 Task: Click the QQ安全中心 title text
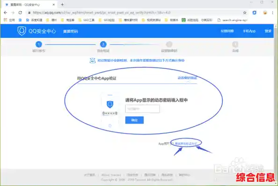(x=42, y=31)
